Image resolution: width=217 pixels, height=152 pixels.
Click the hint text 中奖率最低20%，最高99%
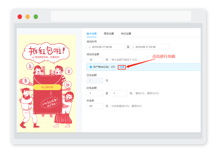[x=127, y=106]
